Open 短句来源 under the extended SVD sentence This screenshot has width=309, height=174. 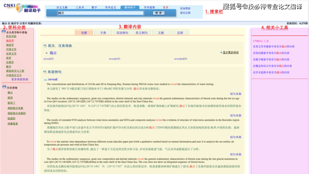(236, 137)
